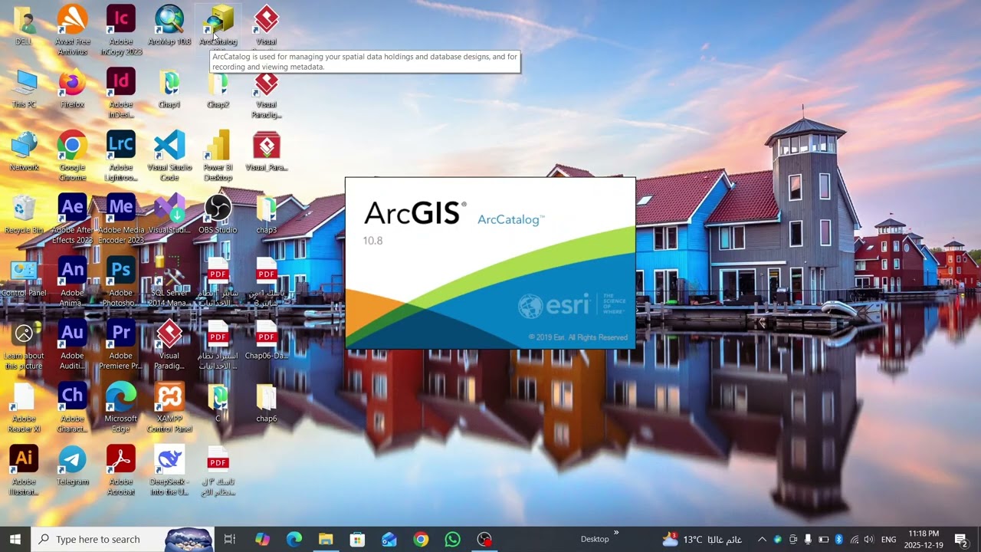981x552 pixels.
Task: Open the Recycle Bin
Action: (x=24, y=214)
